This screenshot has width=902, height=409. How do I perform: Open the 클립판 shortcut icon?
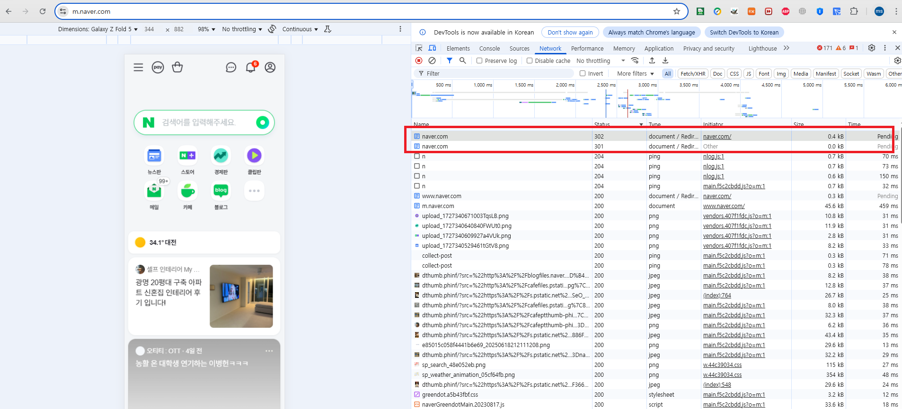click(x=254, y=156)
